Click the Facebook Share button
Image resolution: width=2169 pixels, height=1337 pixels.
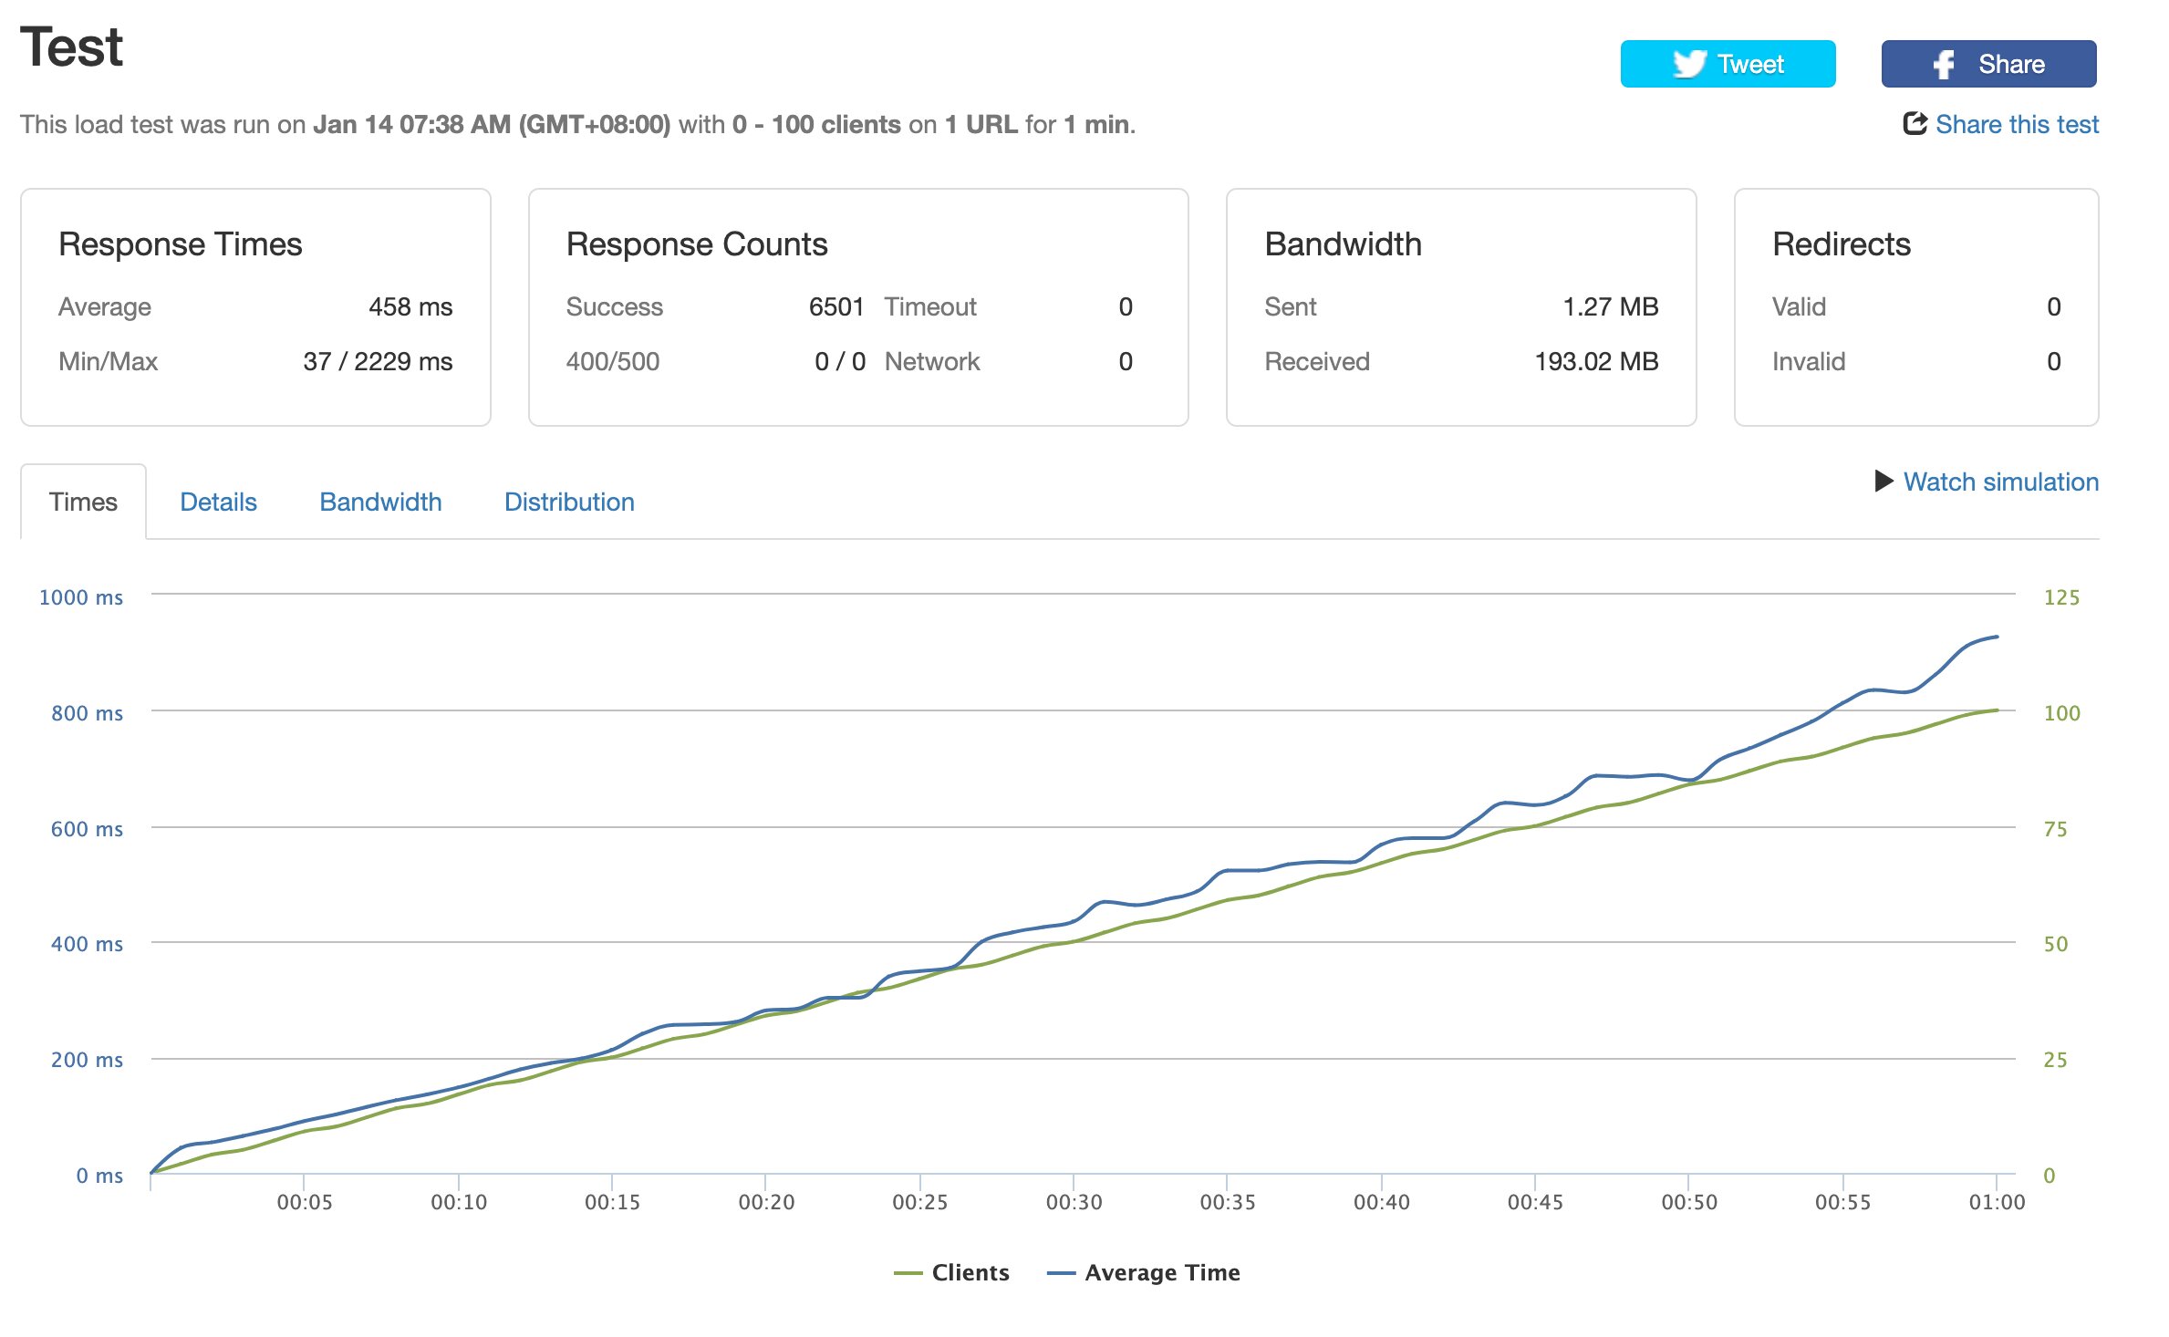tap(1988, 64)
